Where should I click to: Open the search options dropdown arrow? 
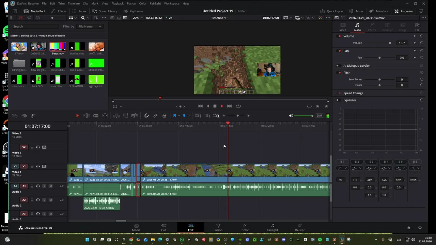click(x=88, y=18)
